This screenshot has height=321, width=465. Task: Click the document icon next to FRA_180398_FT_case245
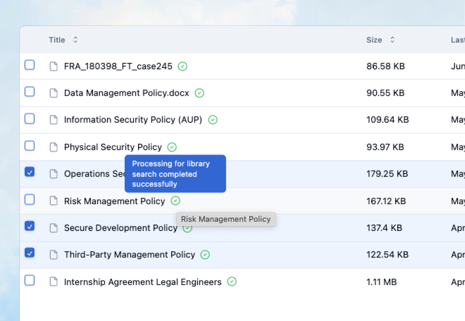coord(53,66)
